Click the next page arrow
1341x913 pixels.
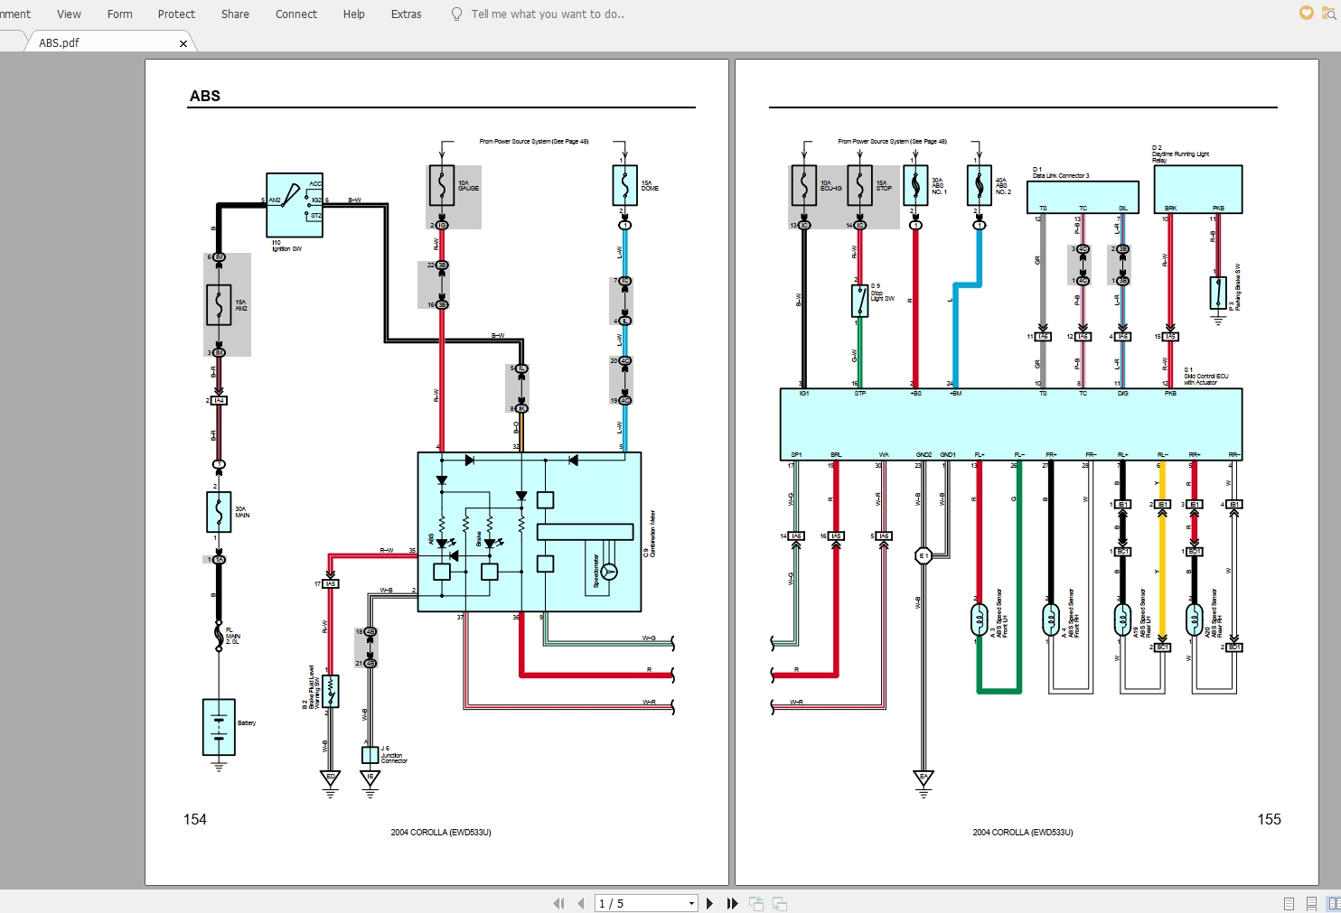709,903
